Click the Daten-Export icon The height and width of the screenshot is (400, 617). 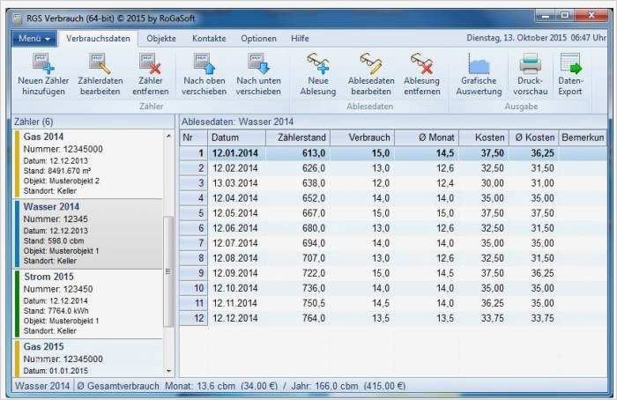click(570, 64)
